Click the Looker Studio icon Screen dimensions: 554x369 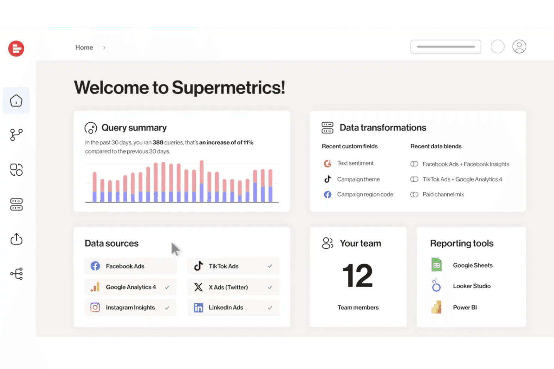436,286
